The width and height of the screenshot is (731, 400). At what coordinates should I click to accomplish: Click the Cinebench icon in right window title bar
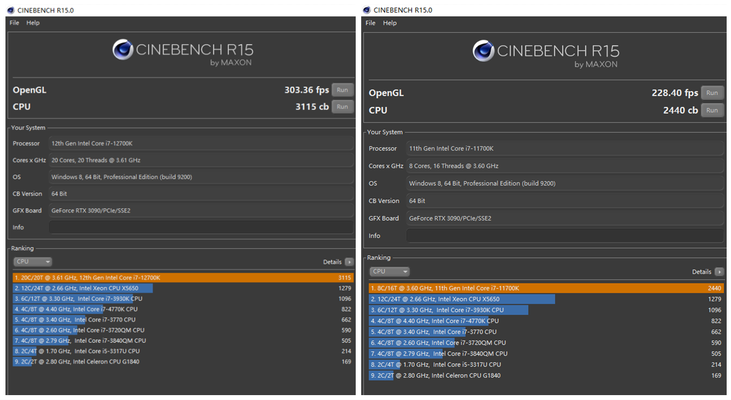pos(367,10)
